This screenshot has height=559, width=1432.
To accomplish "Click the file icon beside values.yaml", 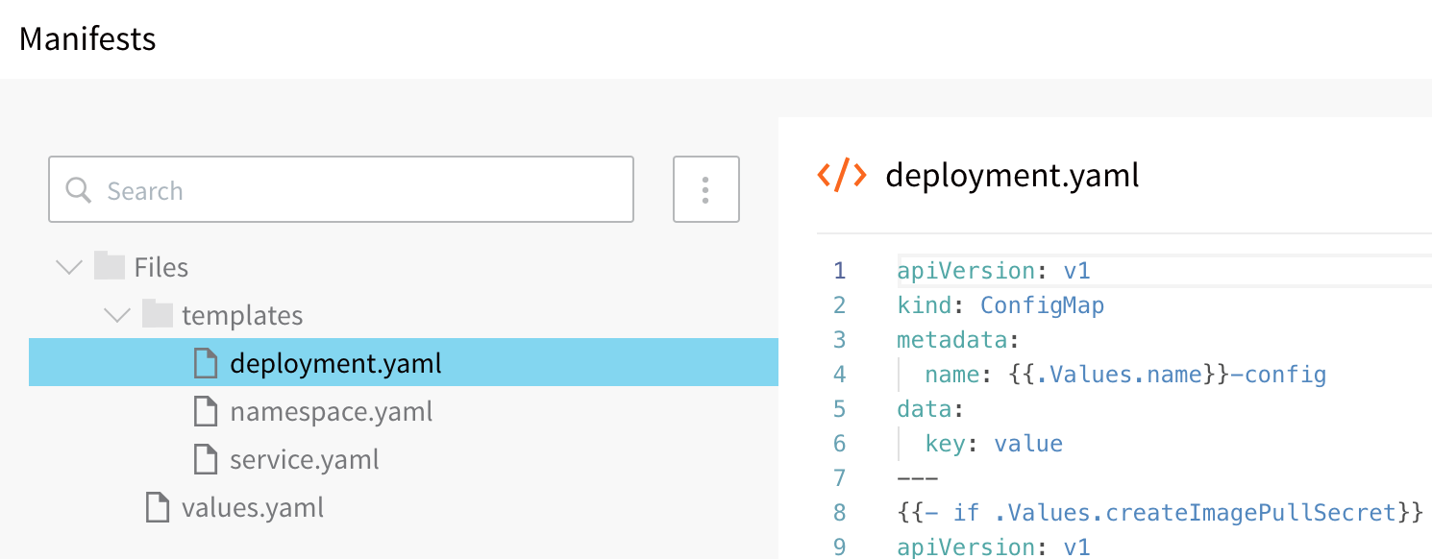I will (157, 507).
